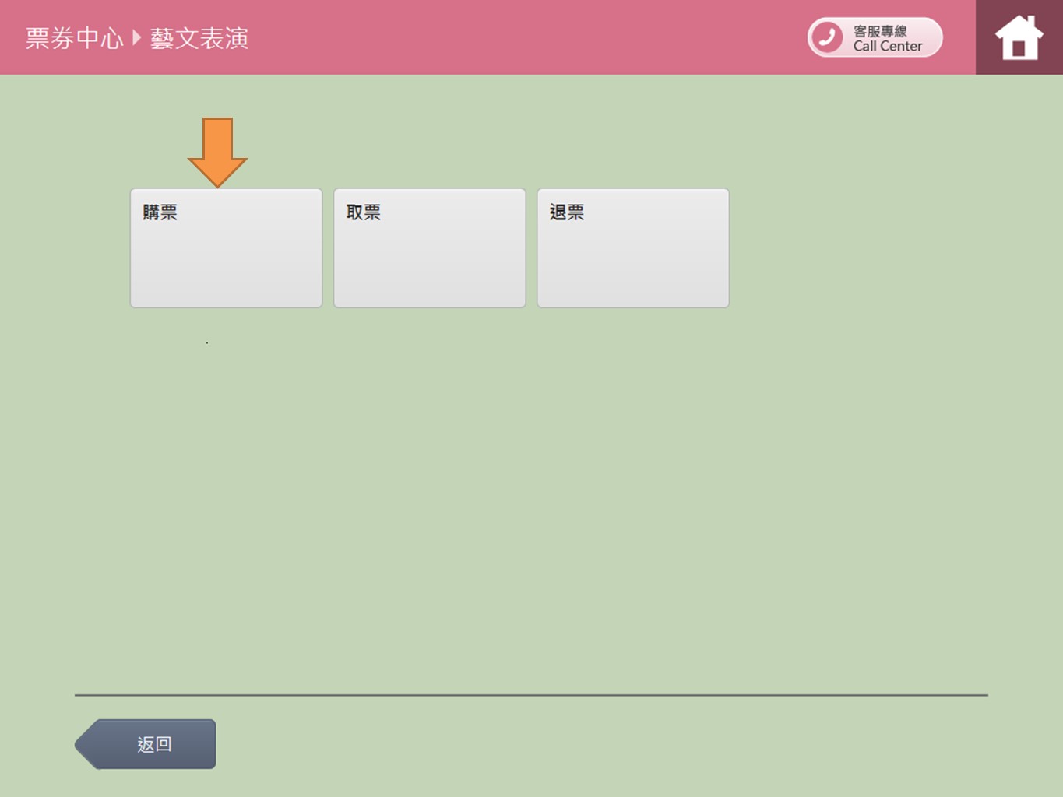Click the 客服專線 text label
The image size is (1063, 797).
pyautogui.click(x=880, y=30)
